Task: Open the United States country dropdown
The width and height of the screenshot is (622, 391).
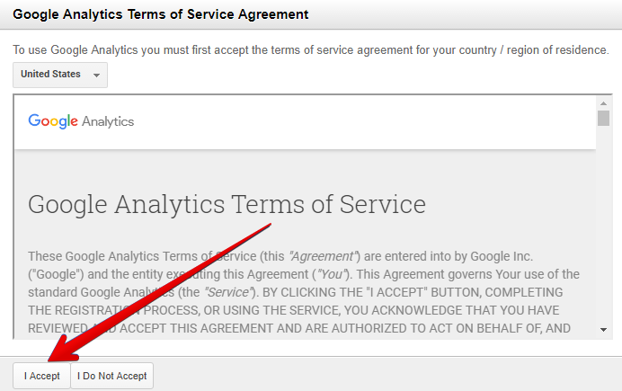Action: 60,75
